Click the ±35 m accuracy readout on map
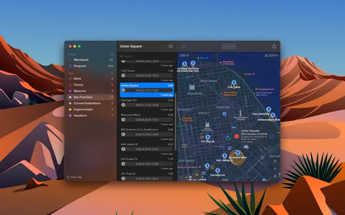Screen dimensions: 345x215 pos(184,56)
